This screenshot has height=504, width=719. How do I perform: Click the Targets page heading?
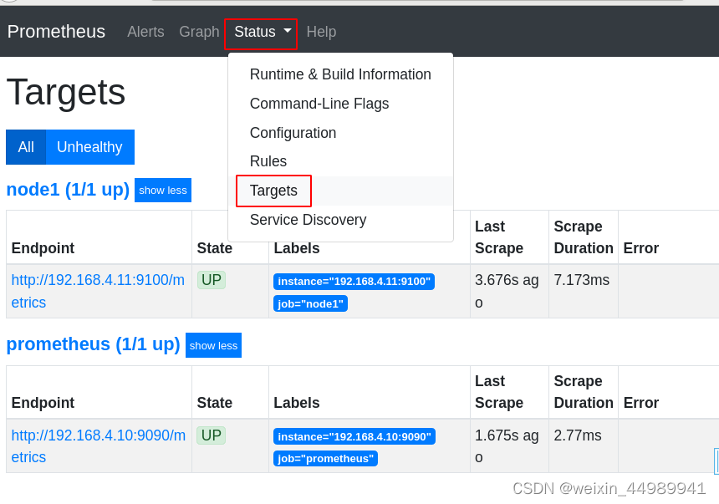(x=65, y=92)
